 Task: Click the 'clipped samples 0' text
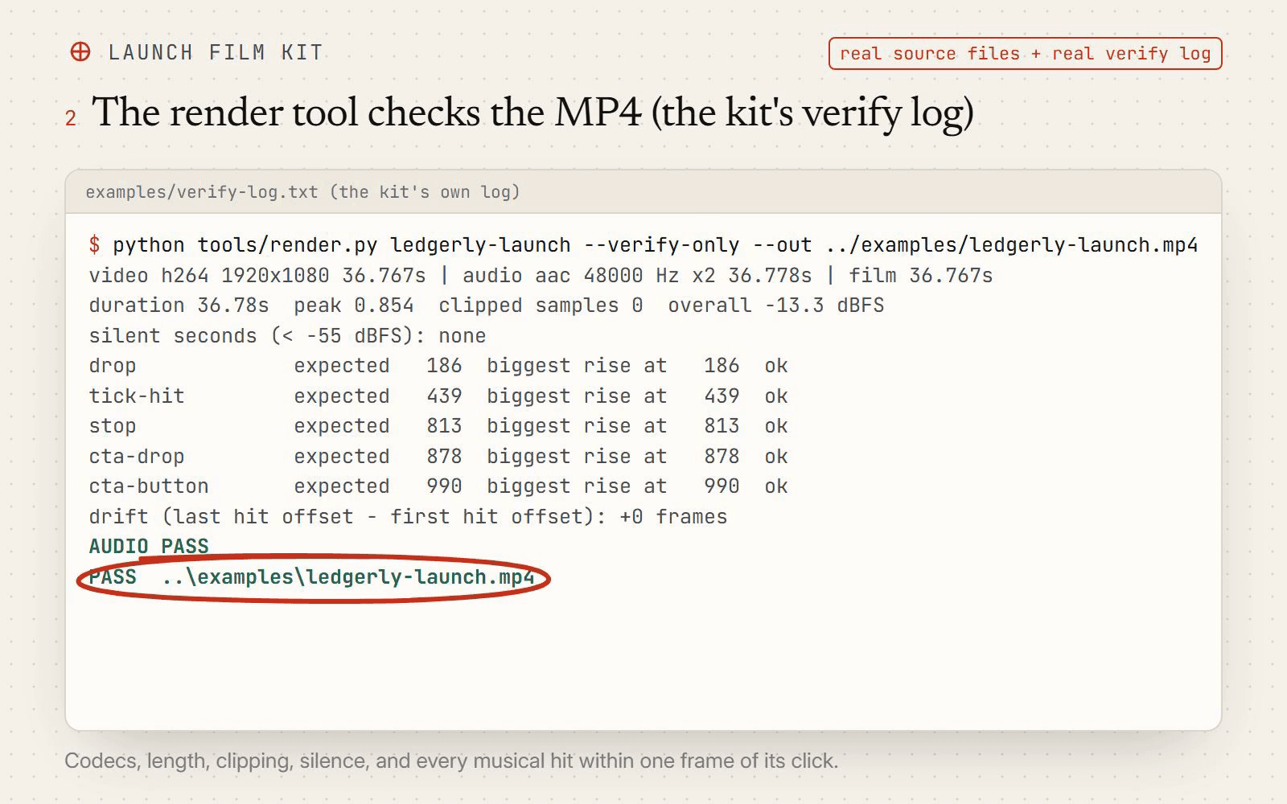(541, 306)
